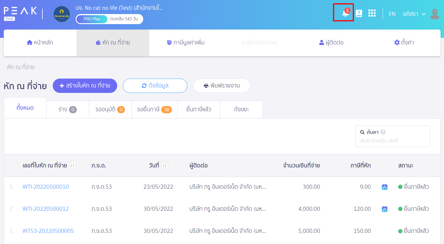Open document WTI-20220500012
444x244 pixels.
[46, 209]
